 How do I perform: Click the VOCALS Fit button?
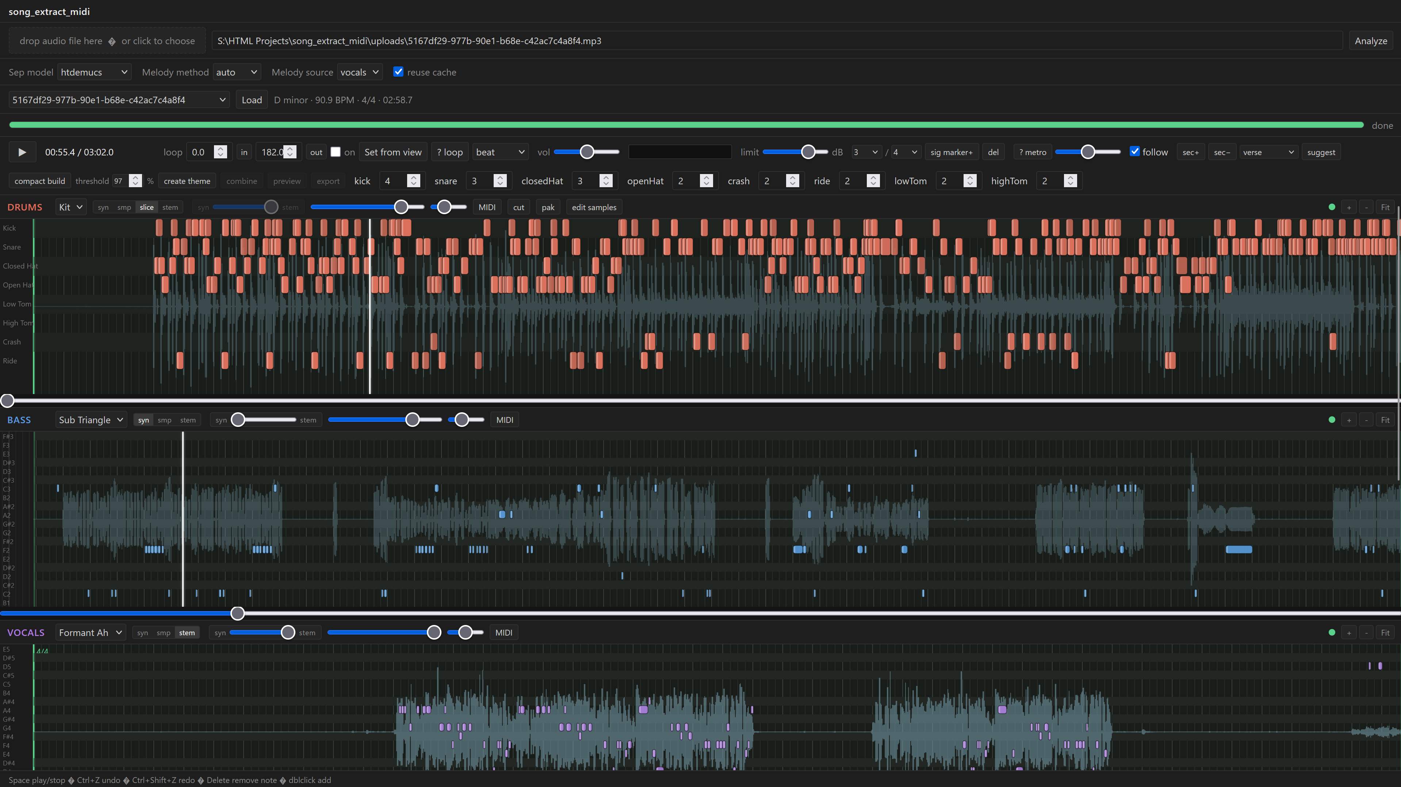(1385, 633)
